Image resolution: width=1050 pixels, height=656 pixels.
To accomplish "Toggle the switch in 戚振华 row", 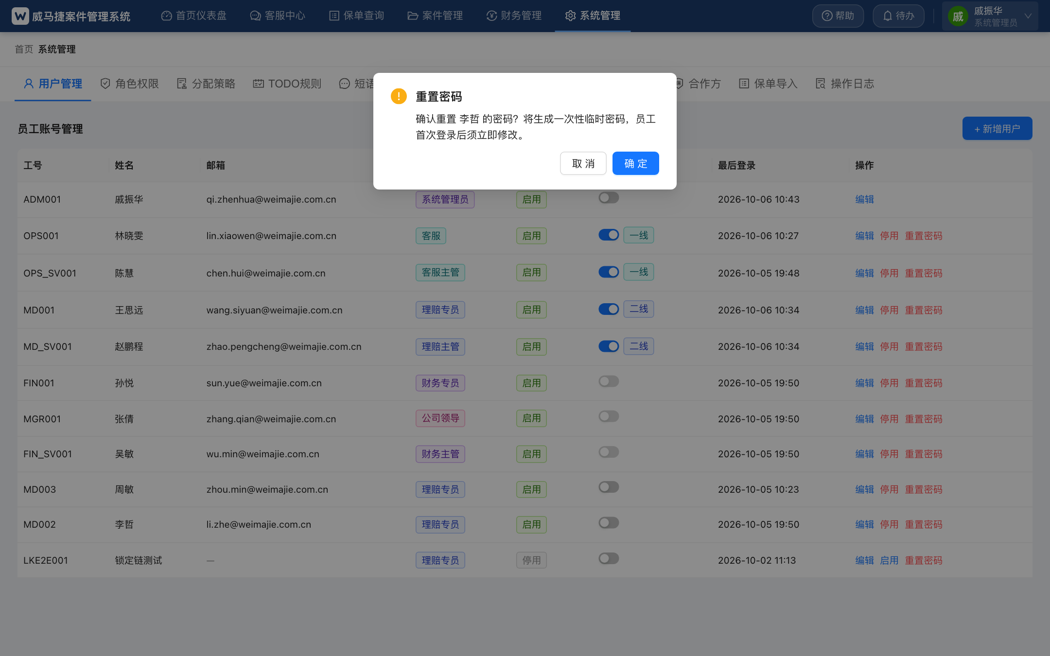I will pos(609,198).
